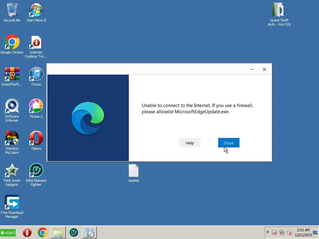This screenshot has width=319, height=239.
Task: Open the file explorer taskbar button
Action: (x=58, y=232)
